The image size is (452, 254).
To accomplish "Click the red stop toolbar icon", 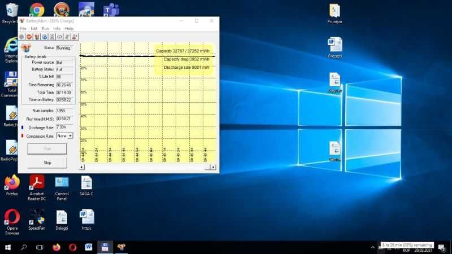I will pos(29,37).
